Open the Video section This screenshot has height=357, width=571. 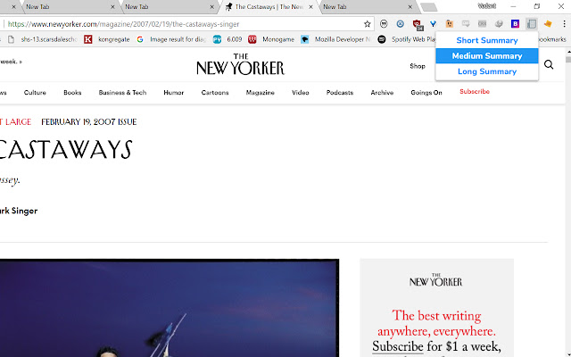pos(301,93)
